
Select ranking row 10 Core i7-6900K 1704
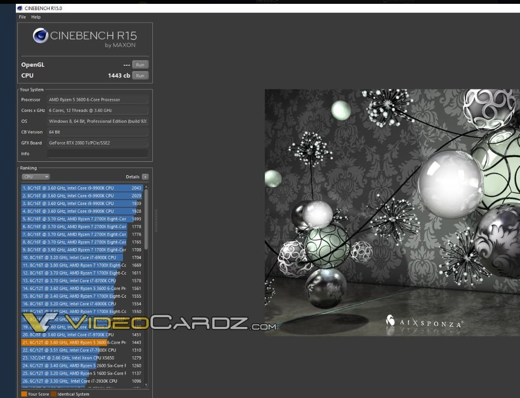(x=82, y=257)
